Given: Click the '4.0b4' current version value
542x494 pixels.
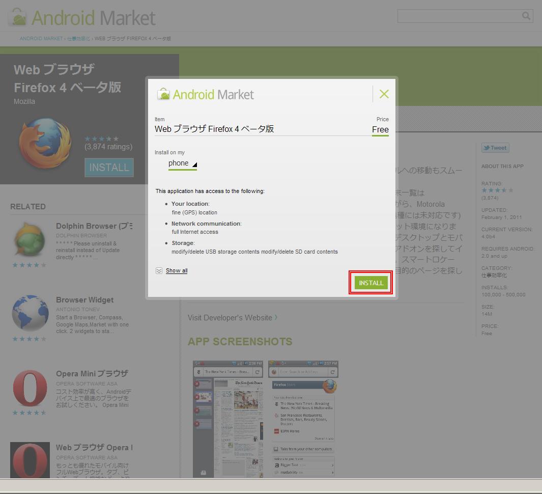Looking at the screenshot, I should (x=488, y=237).
